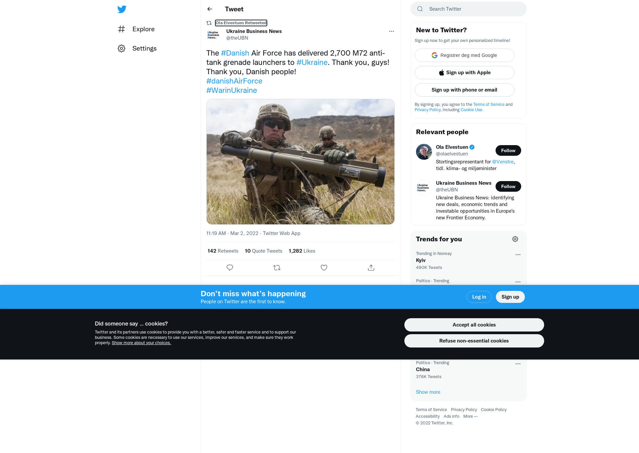Open Settings in the sidebar
The image size is (639, 453).
point(137,48)
